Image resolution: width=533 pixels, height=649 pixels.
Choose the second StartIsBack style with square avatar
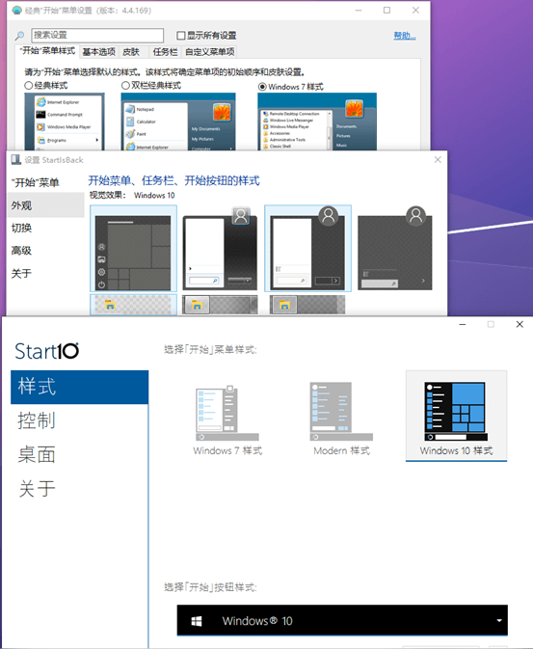pyautogui.click(x=220, y=249)
